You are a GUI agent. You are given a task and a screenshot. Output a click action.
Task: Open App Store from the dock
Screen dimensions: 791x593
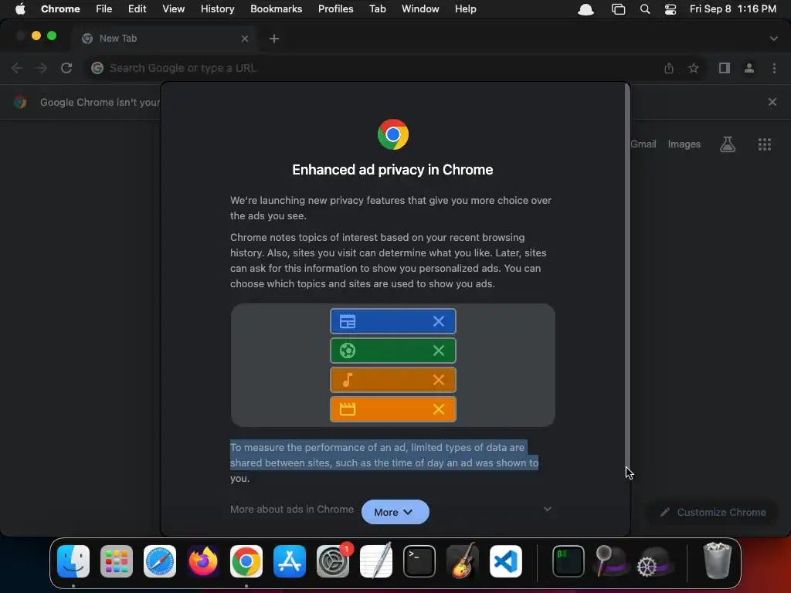(x=290, y=561)
